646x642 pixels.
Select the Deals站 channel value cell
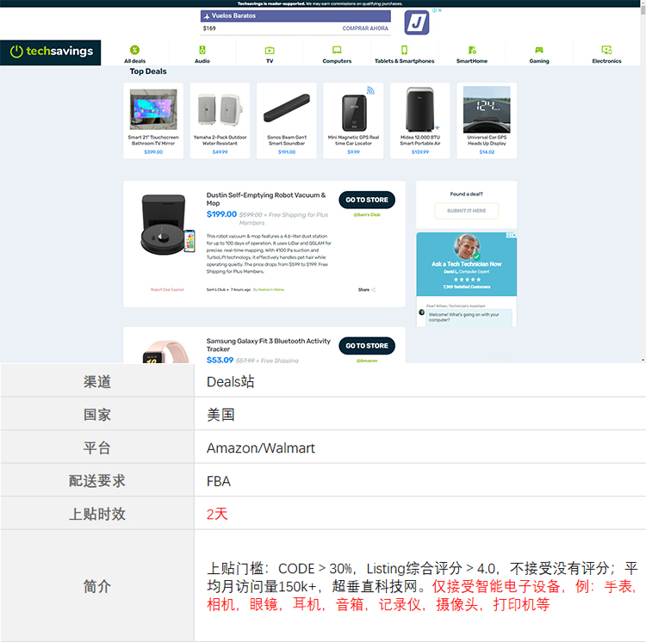[419, 381]
